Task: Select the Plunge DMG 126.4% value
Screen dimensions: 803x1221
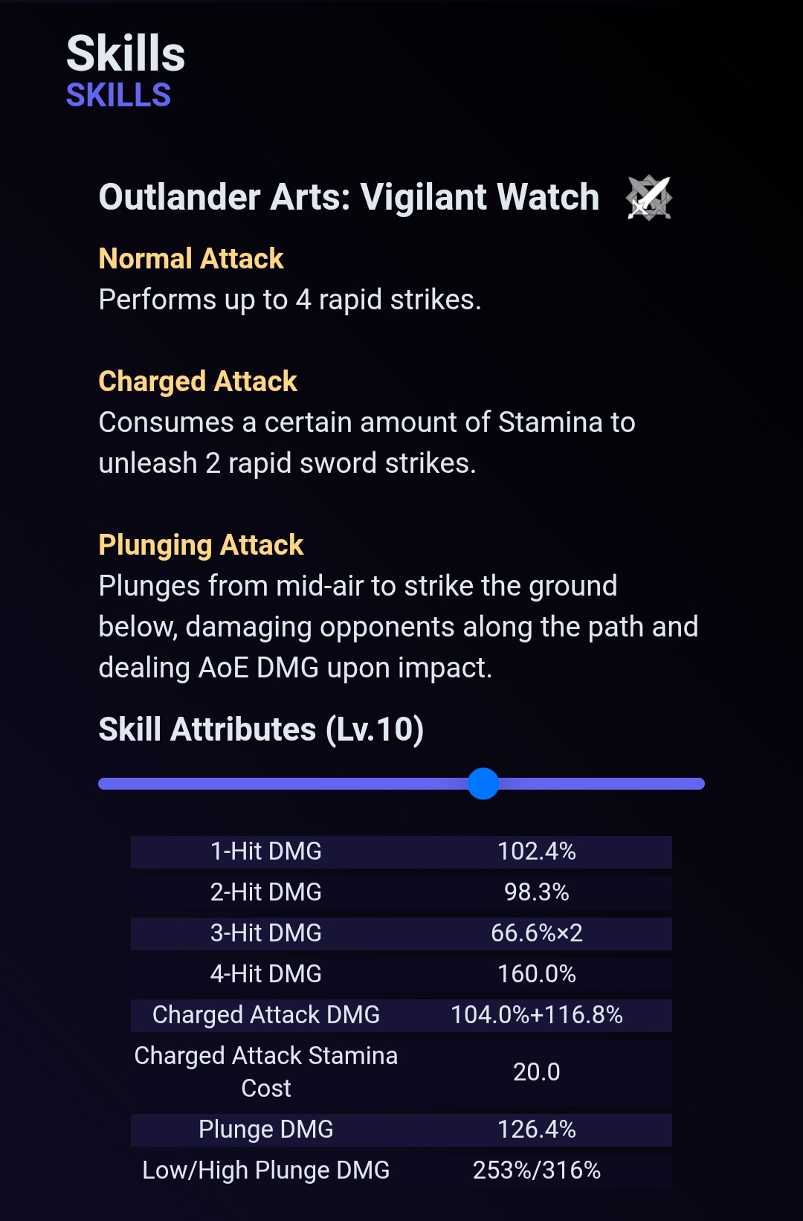Action: [x=537, y=1130]
